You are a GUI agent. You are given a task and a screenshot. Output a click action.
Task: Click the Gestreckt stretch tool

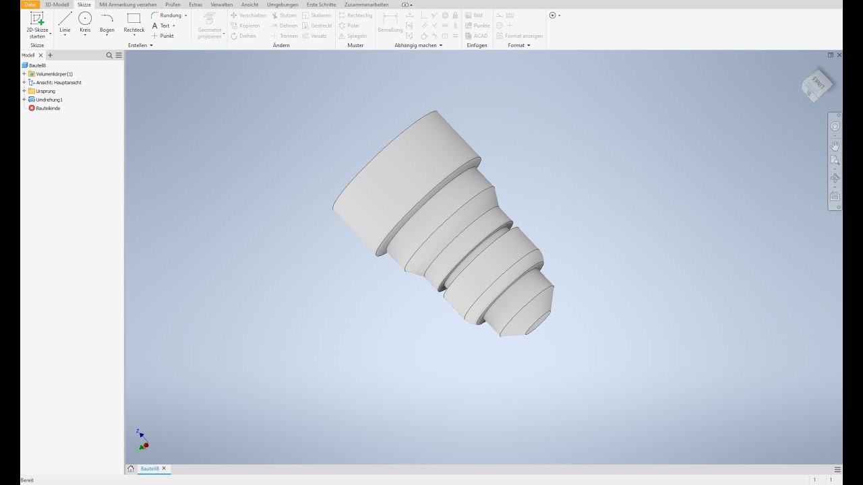point(317,26)
